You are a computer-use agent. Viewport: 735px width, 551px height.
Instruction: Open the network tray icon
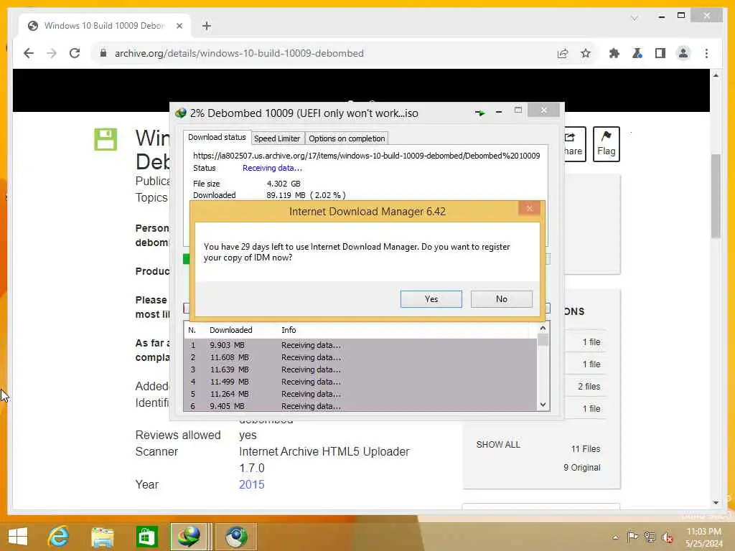click(650, 537)
